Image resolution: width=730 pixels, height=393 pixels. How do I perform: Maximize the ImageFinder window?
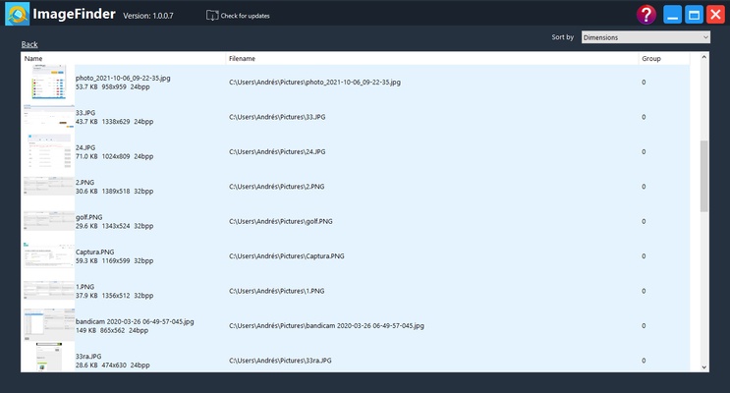coord(694,15)
